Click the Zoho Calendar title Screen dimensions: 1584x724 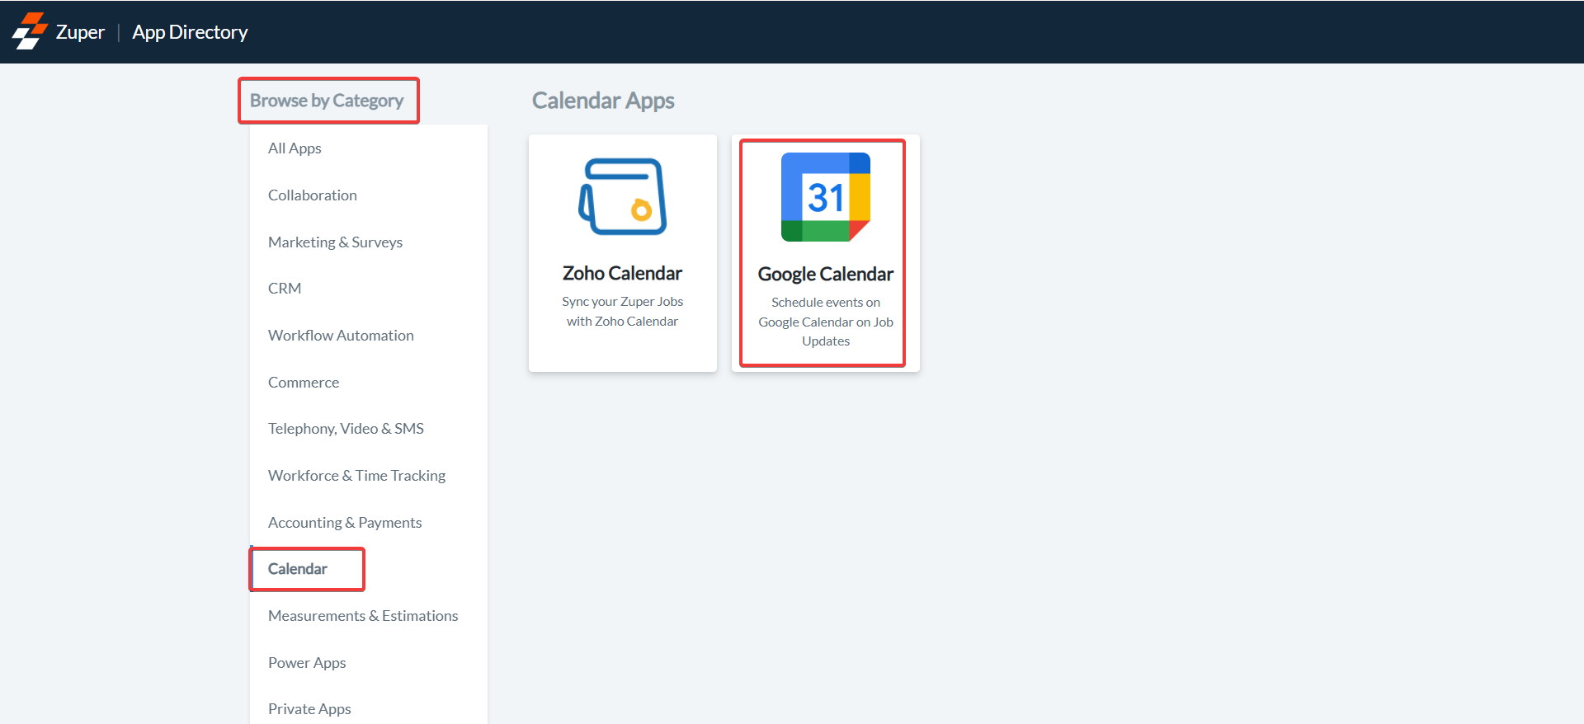[x=622, y=273]
